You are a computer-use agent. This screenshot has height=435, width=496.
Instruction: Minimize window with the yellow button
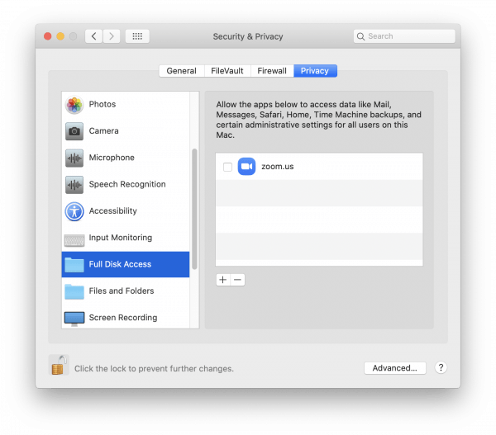point(60,36)
